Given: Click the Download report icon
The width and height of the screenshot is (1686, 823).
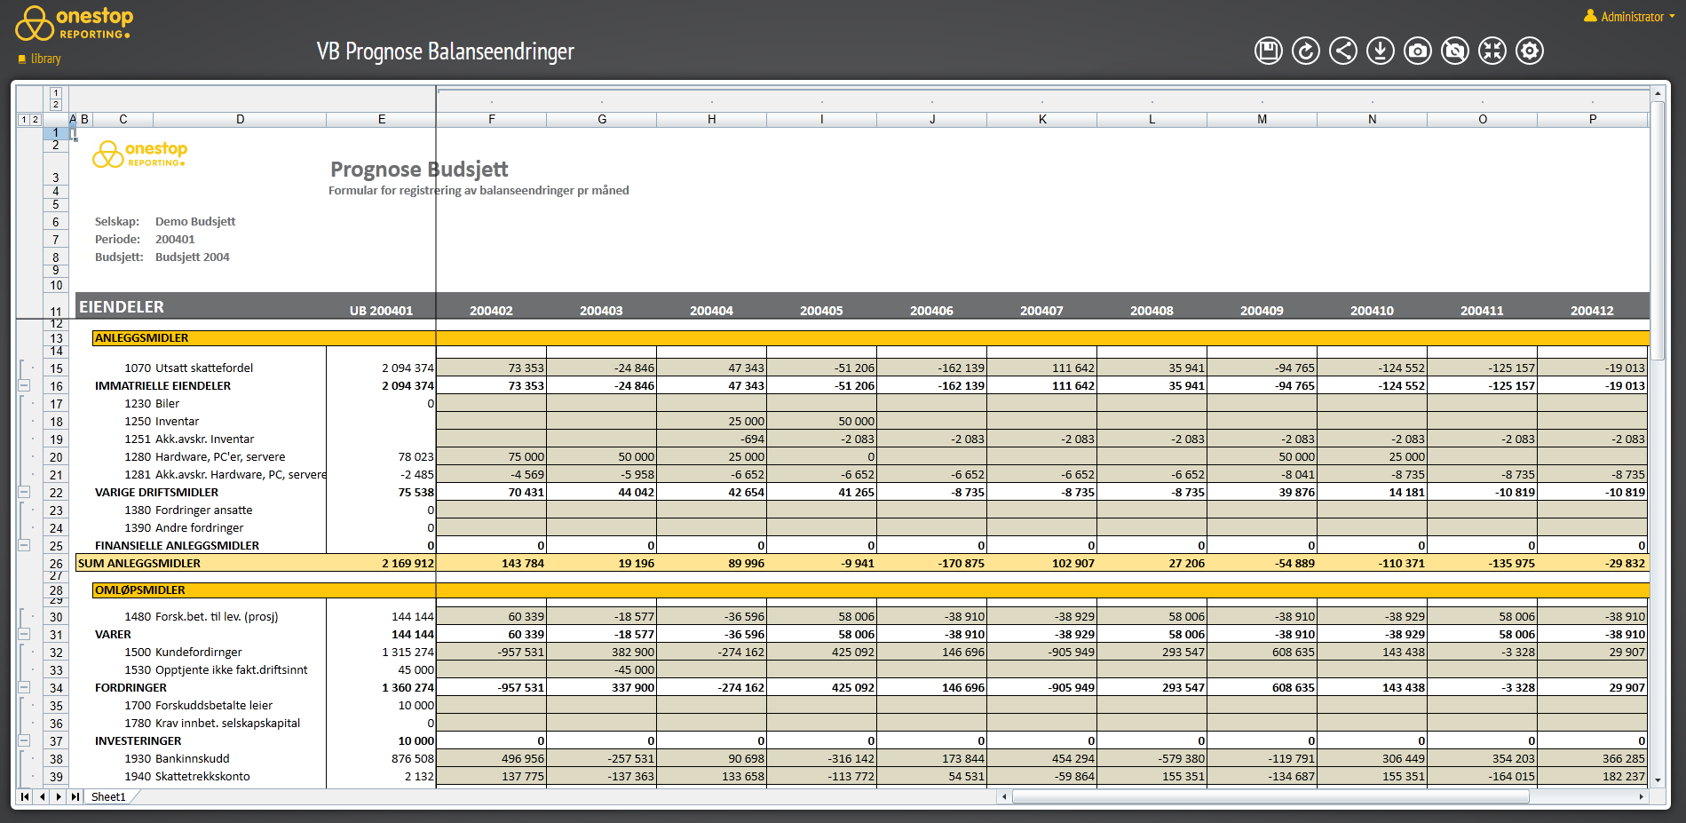Looking at the screenshot, I should (1381, 51).
